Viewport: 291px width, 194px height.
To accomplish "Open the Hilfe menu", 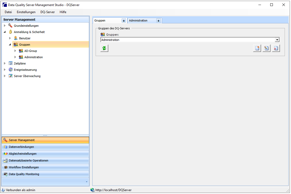I will (63, 12).
